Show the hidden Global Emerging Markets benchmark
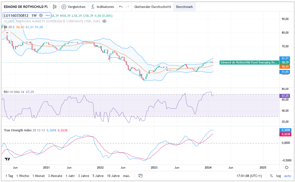Image resolution: width=295 pixels, height=182 pixels. (104, 21)
